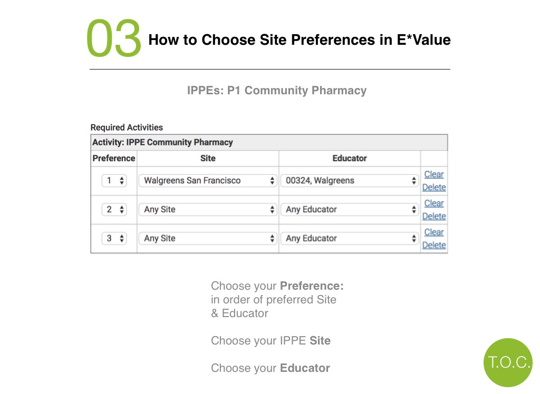
Task: Click Delete link for preference 3
Action: (434, 245)
